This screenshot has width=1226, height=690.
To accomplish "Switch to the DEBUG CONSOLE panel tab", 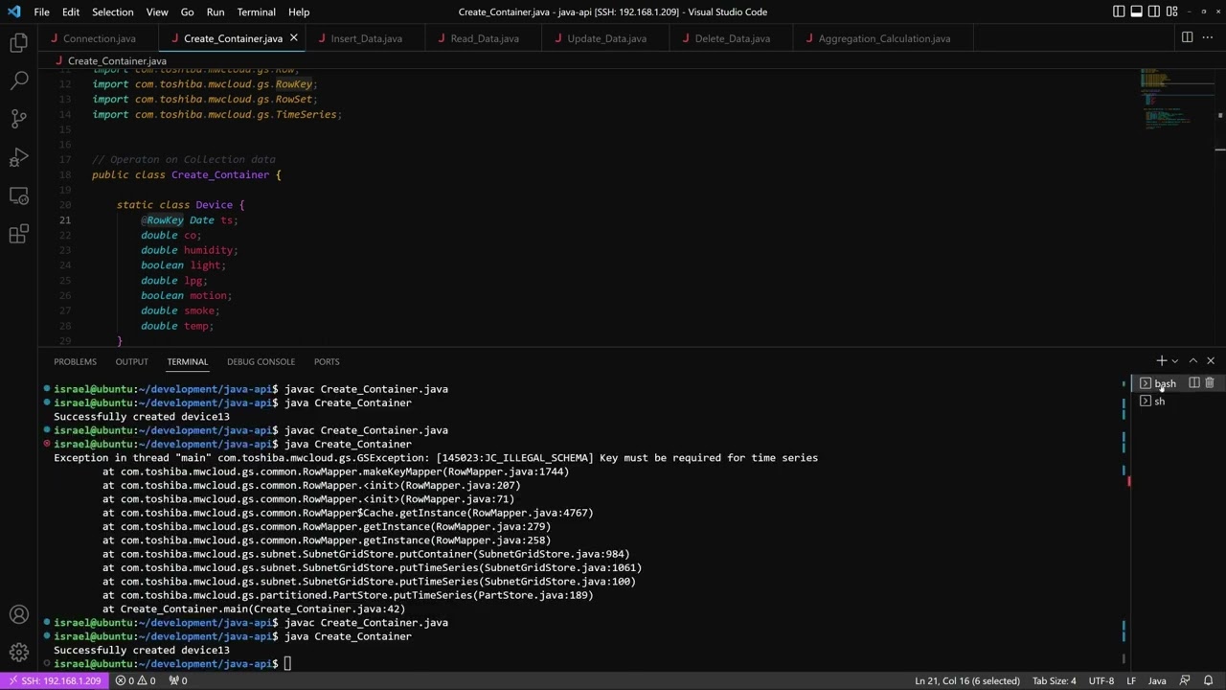I will pyautogui.click(x=261, y=361).
